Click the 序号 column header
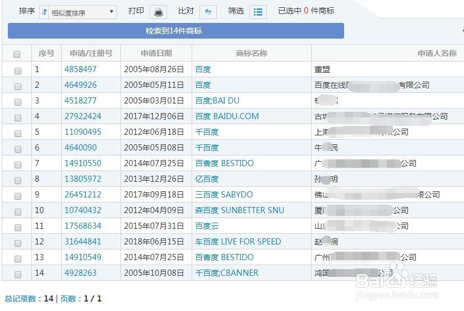 47,53
